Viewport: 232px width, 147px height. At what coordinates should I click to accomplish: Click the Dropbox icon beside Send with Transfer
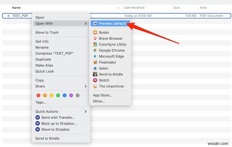pyautogui.click(x=37, y=117)
